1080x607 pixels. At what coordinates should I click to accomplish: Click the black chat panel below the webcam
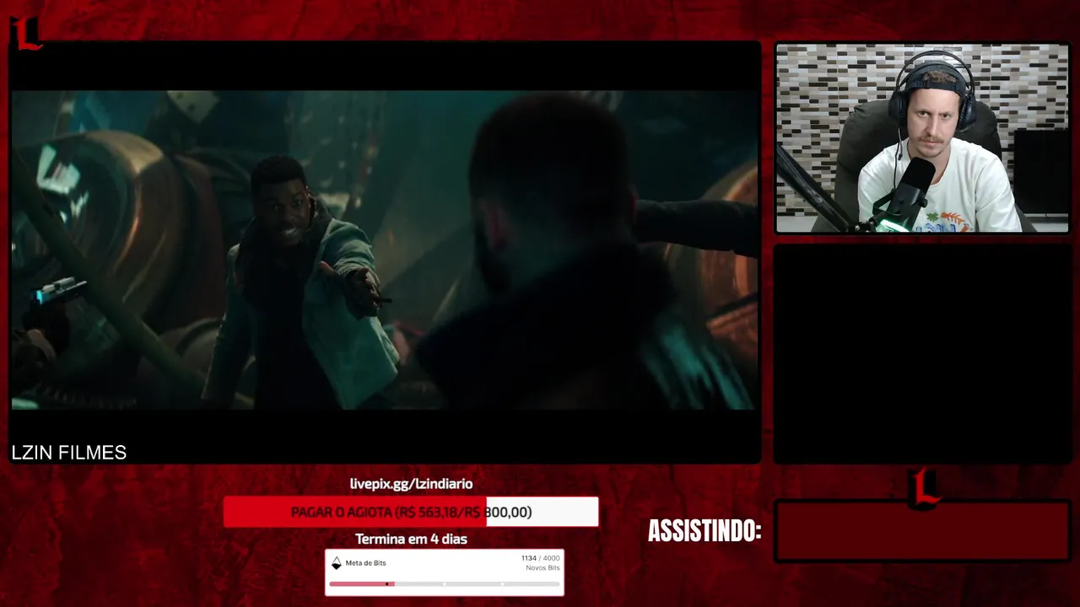click(922, 353)
